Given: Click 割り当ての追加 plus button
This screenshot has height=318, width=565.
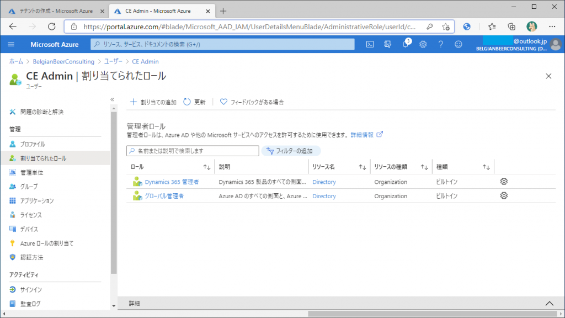Looking at the screenshot, I should click(x=153, y=102).
